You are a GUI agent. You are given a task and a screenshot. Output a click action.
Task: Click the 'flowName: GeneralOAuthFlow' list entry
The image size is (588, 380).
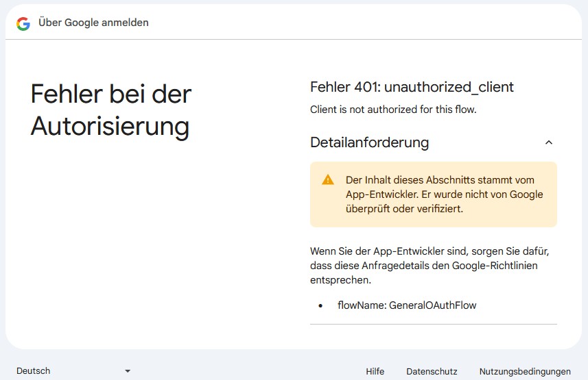[x=407, y=305]
